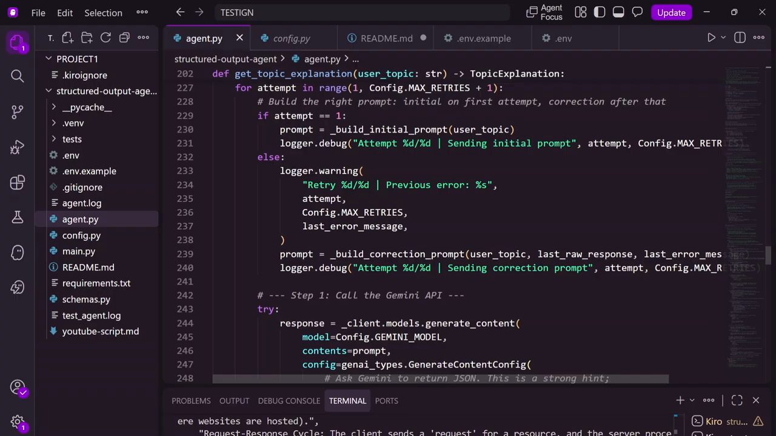Switch to the PROBLEMS panel tab
The width and height of the screenshot is (776, 436).
pyautogui.click(x=191, y=400)
